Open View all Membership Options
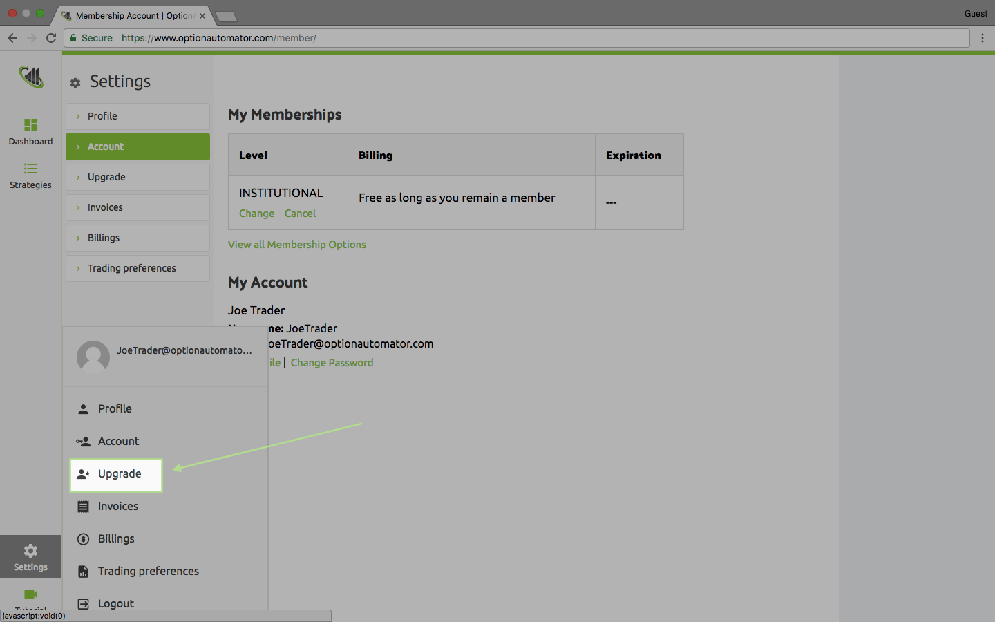Screen dimensions: 995x622 click(296, 244)
